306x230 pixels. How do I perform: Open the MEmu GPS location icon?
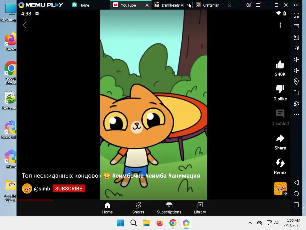[296, 81]
